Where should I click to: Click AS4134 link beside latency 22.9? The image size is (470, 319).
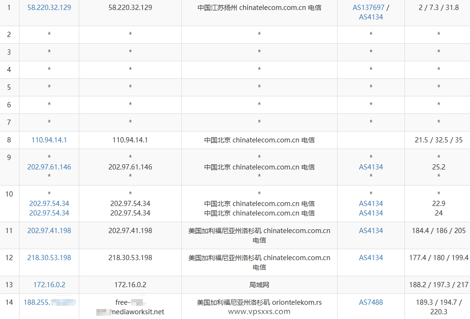coord(371,204)
